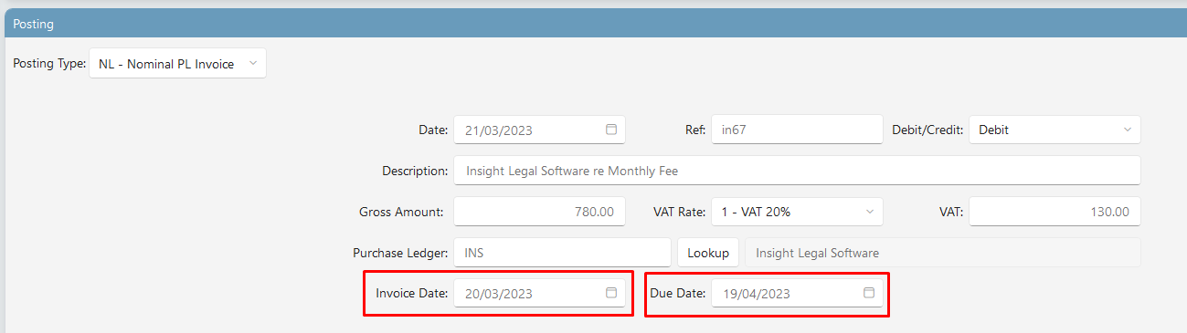The height and width of the screenshot is (333, 1187).
Task: Focus the Date field showing 21/03/2023
Action: click(539, 130)
